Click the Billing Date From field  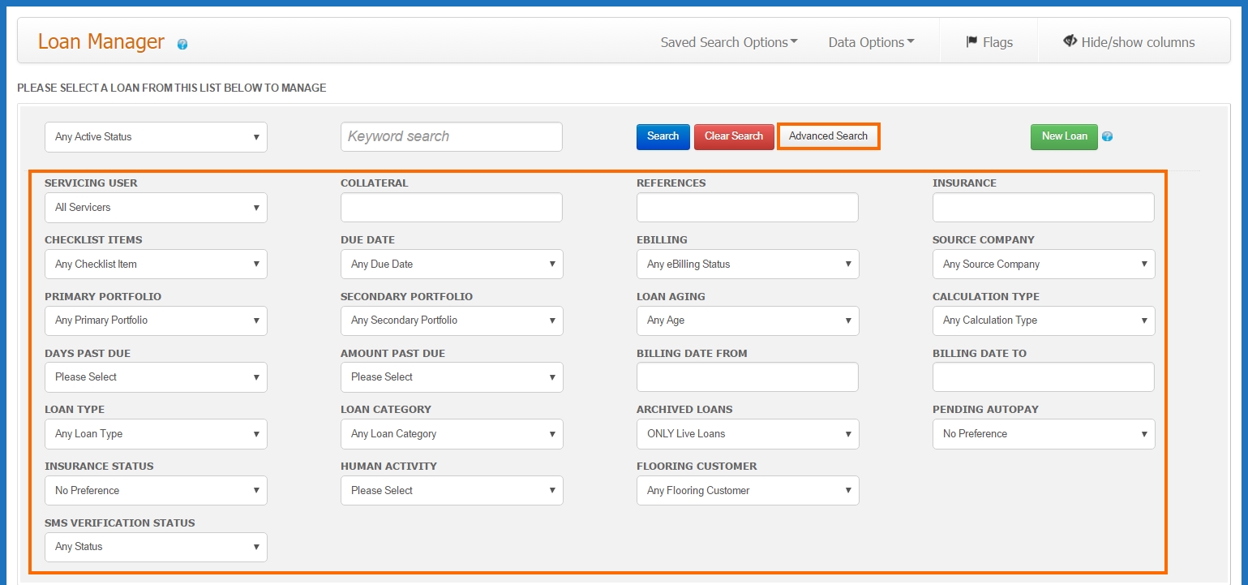point(747,376)
